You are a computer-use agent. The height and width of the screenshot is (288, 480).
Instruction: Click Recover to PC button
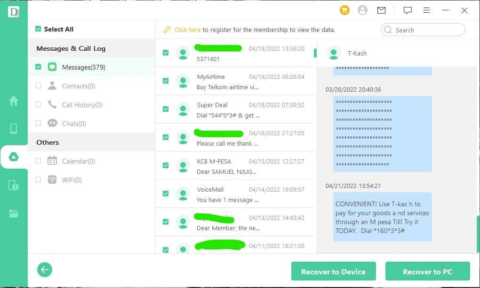click(427, 271)
